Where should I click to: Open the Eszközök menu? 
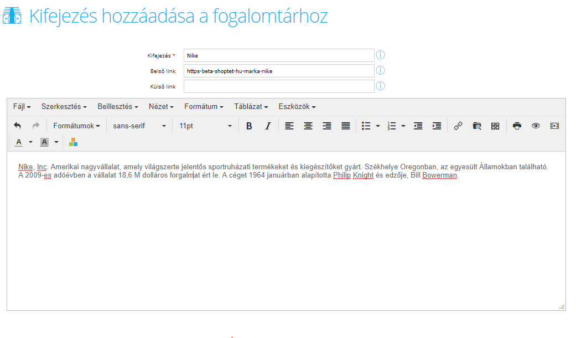[297, 107]
